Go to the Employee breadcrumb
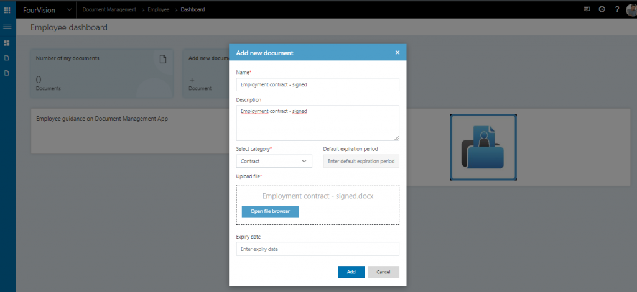The width and height of the screenshot is (637, 292). point(158,9)
